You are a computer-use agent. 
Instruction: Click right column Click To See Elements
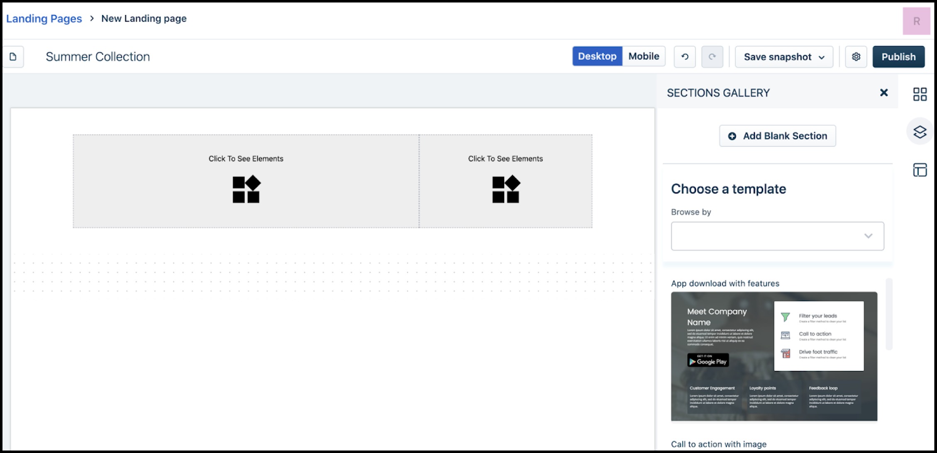pos(505,181)
